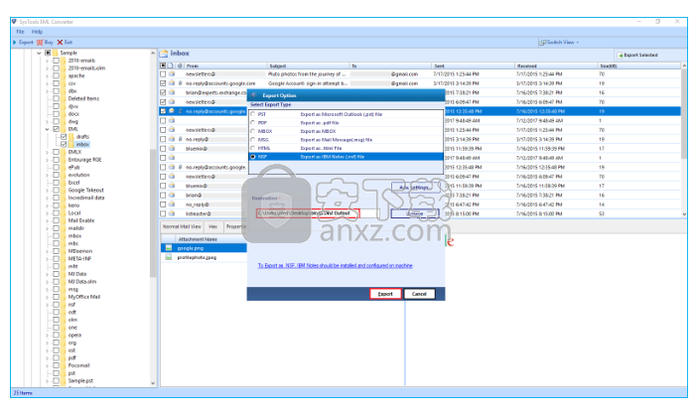The width and height of the screenshot is (697, 411).
Task: Click the Export button in dialog
Action: [385, 294]
